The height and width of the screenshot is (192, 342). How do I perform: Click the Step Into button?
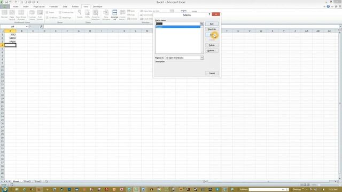(x=212, y=29)
